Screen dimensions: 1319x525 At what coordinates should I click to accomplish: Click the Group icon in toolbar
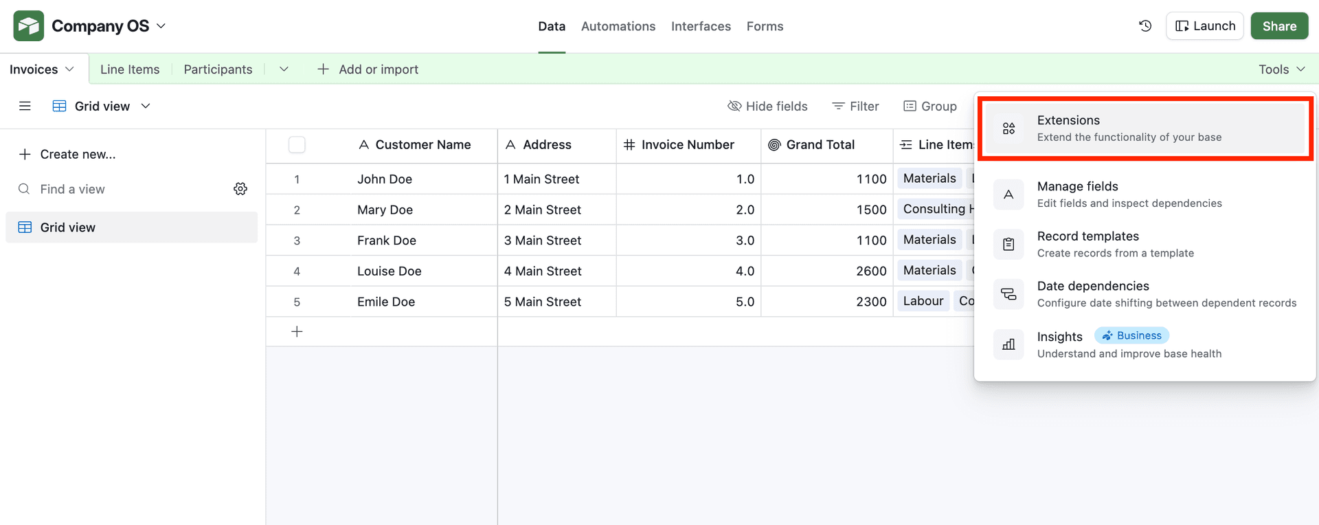click(x=910, y=106)
